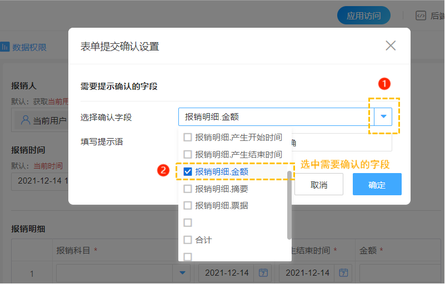Viewport: 445px width, 284px height.
Task: Click the first calendar icon in table row 1
Action: [263, 273]
